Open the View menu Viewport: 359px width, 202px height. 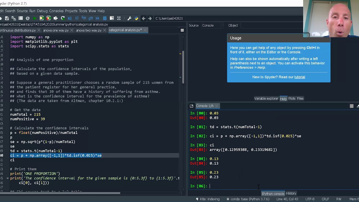pos(92,11)
